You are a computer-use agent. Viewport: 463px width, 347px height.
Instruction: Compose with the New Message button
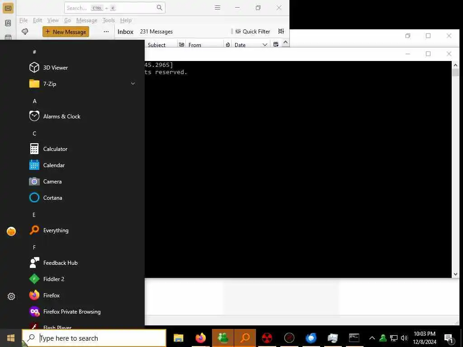click(x=66, y=32)
